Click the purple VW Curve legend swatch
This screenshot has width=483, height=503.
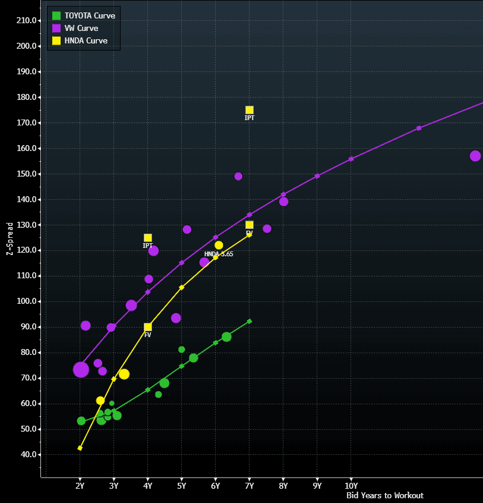point(56,28)
